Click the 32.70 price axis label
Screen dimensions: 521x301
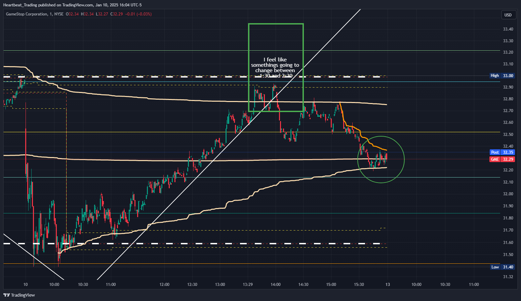tap(508, 111)
